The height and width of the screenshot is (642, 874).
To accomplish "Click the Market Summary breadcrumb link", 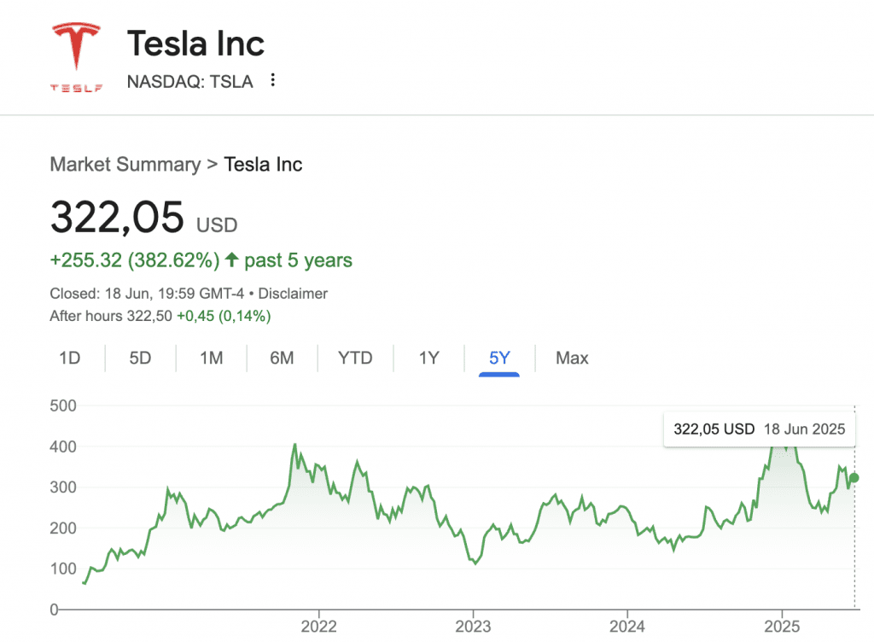I will click(125, 164).
